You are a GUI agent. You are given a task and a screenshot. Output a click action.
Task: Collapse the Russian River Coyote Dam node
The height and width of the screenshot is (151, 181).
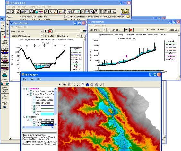[28, 94]
